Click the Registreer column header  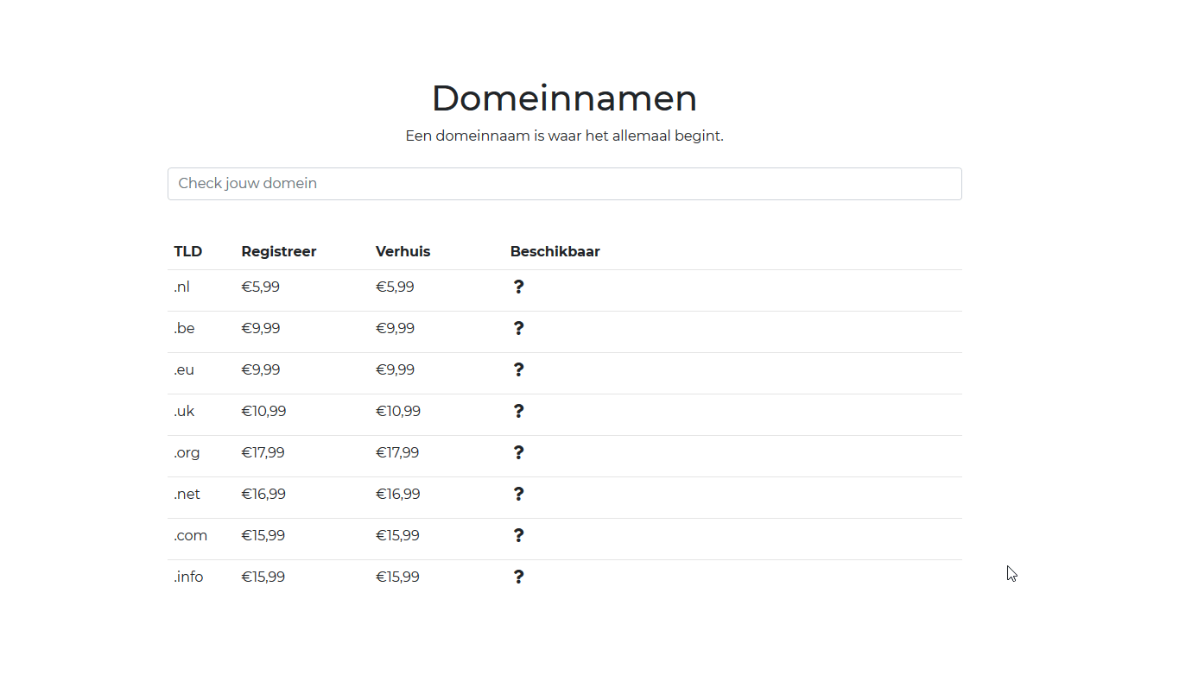click(279, 252)
